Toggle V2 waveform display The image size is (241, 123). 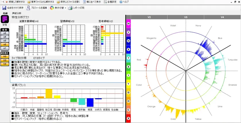point(5,57)
